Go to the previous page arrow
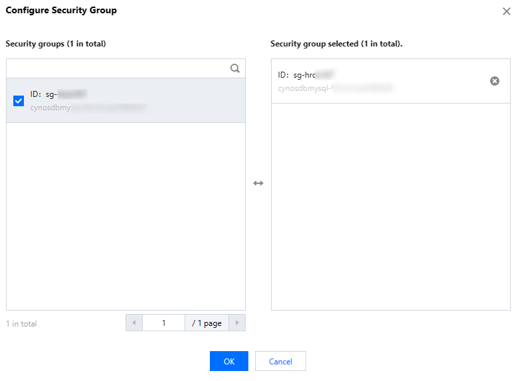This screenshot has height=381, width=514. click(x=133, y=323)
